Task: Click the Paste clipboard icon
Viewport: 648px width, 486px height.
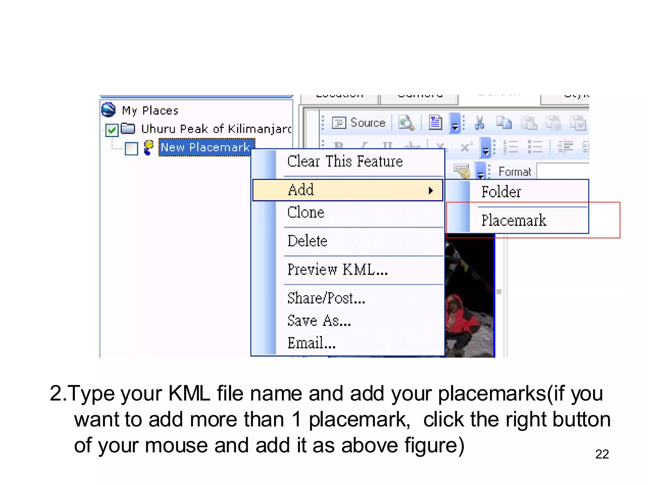Action: pyautogui.click(x=529, y=123)
